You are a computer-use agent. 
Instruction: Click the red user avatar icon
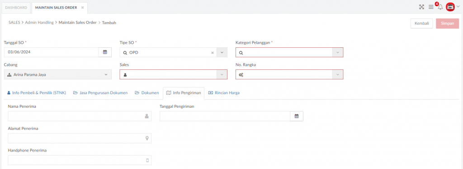[x=450, y=7]
